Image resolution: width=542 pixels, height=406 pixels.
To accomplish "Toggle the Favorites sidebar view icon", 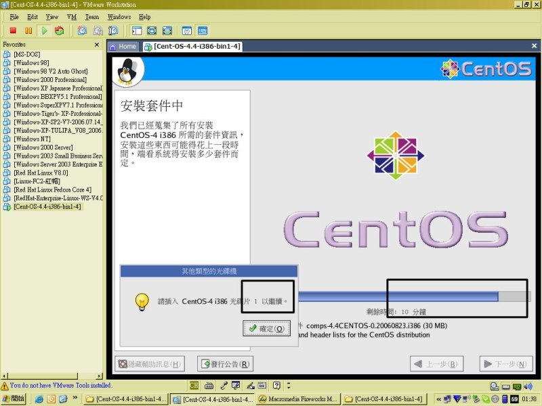I will click(137, 30).
